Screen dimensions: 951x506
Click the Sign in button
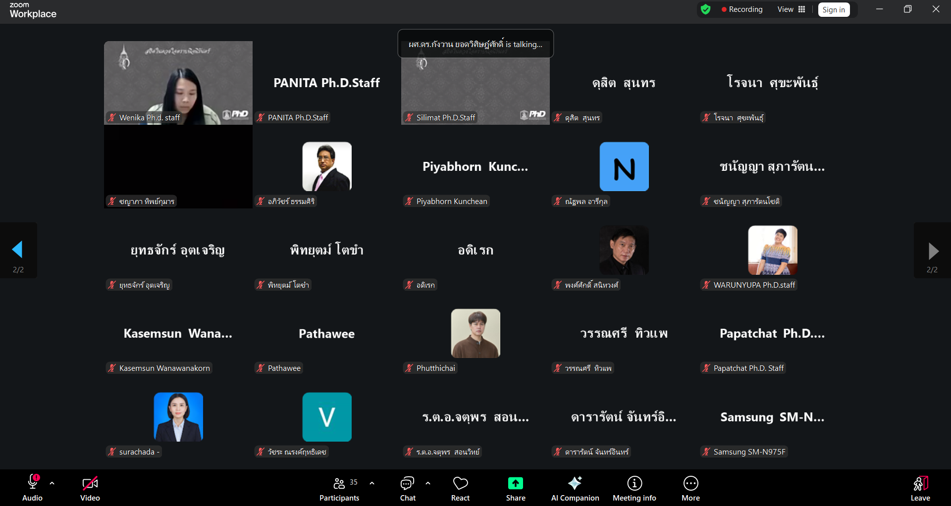[834, 9]
